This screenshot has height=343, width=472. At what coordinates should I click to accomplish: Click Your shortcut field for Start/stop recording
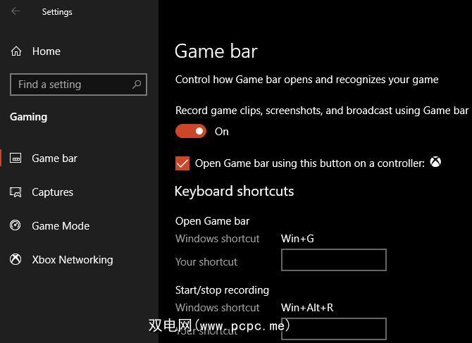tap(333, 329)
